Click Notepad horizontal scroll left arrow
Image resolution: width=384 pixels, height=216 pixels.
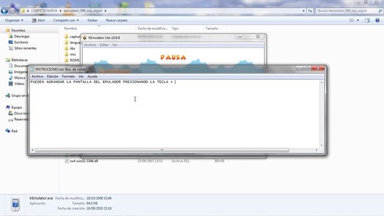[32, 150]
